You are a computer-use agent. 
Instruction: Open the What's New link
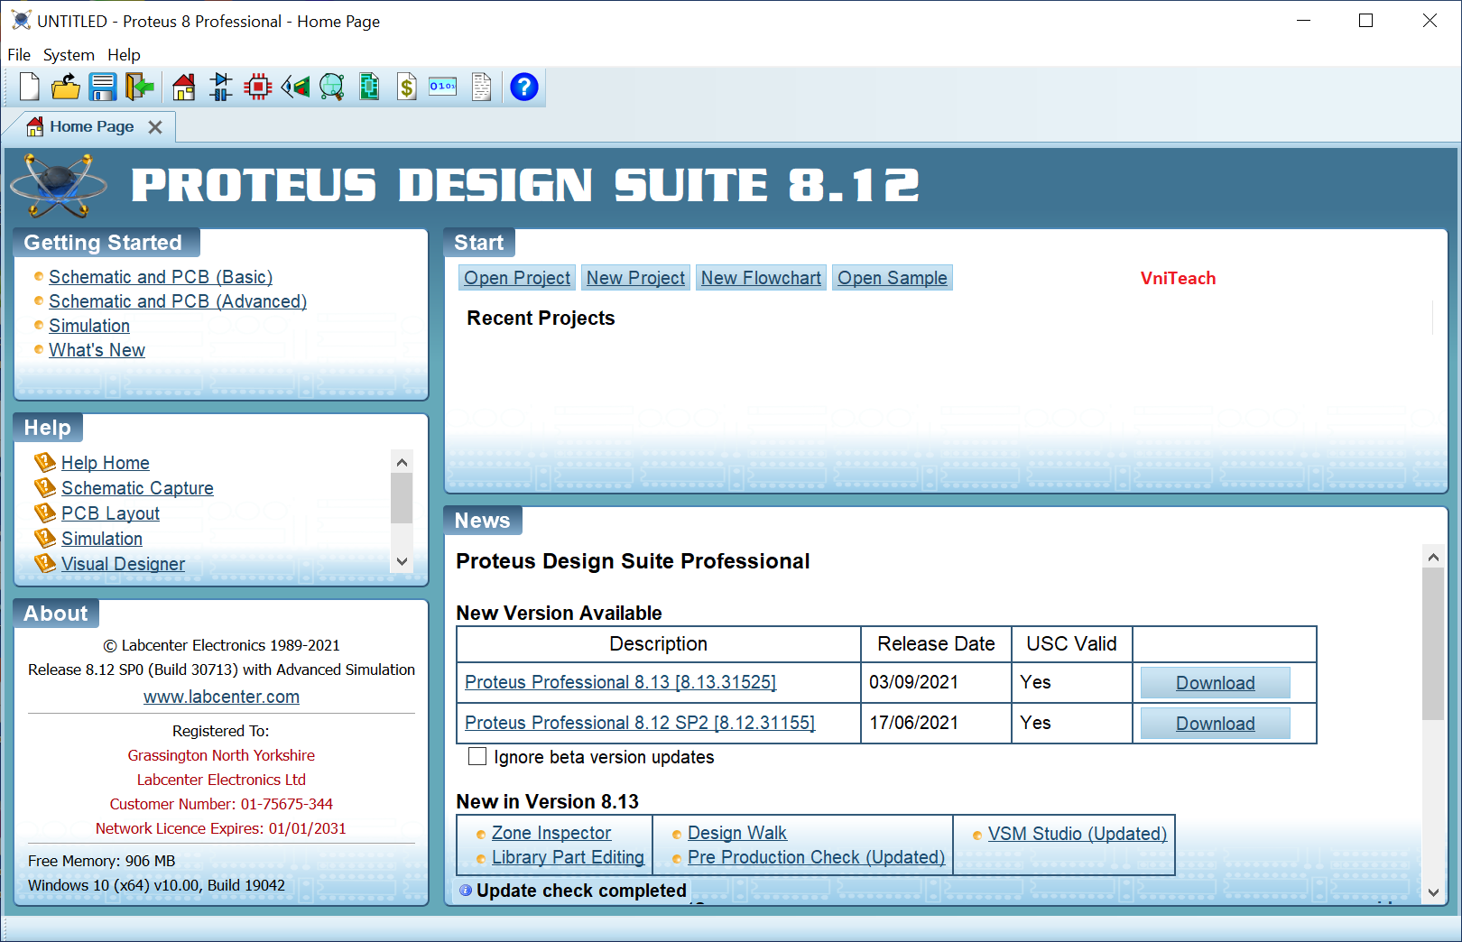tap(97, 350)
